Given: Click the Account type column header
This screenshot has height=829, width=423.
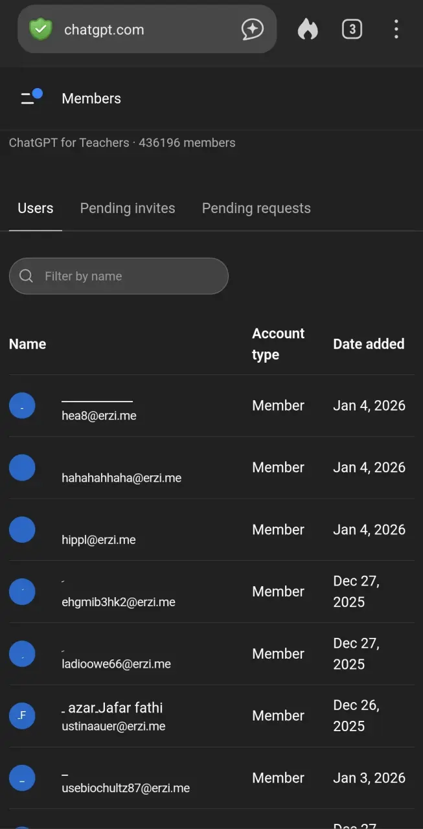Looking at the screenshot, I should click(x=278, y=344).
